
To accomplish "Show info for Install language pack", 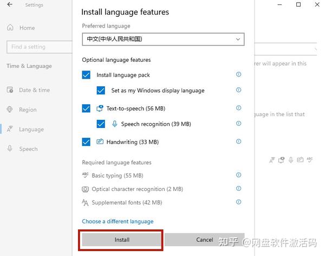I will coord(238,74).
